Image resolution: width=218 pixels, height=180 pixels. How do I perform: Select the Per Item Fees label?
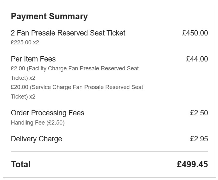33,59
